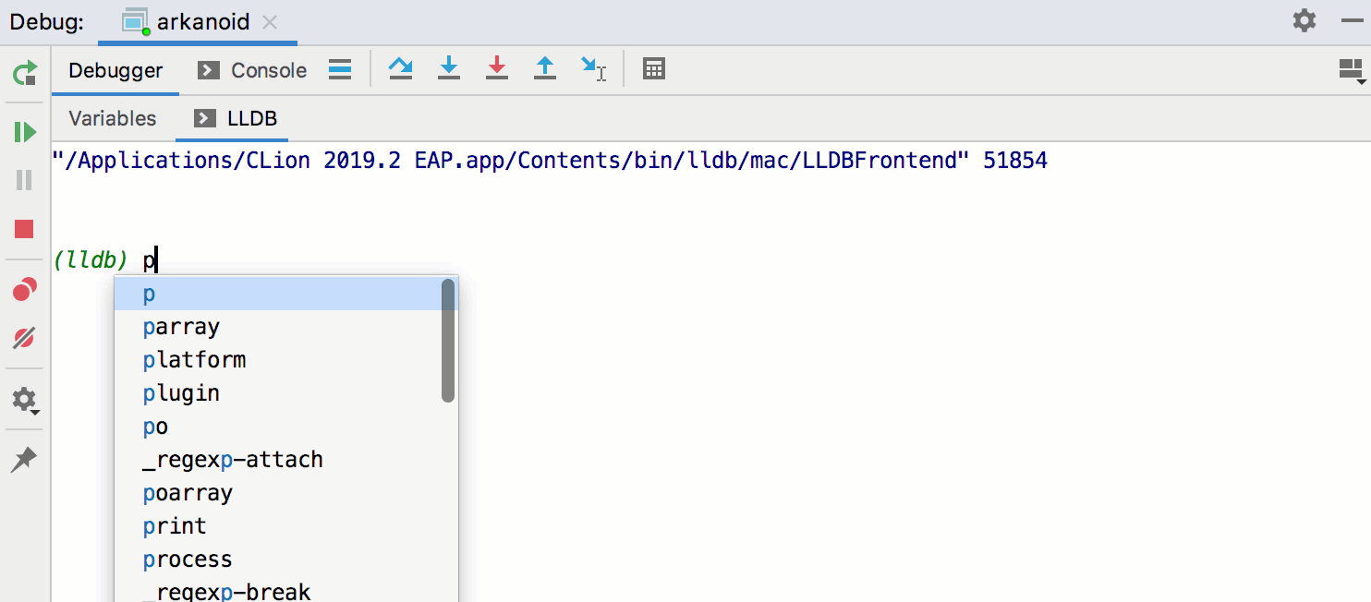Open the View Breakpoints dialog
This screenshot has width=1371, height=602.
click(x=25, y=289)
